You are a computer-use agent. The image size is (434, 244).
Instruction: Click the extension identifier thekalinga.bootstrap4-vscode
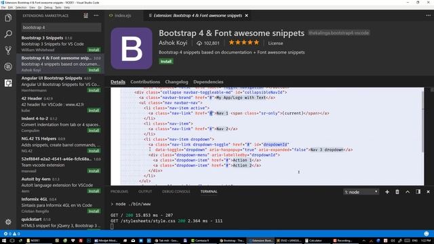tap(339, 33)
